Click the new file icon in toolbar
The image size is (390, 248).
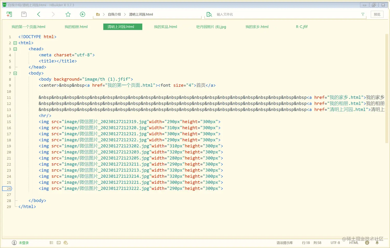tap(9, 14)
